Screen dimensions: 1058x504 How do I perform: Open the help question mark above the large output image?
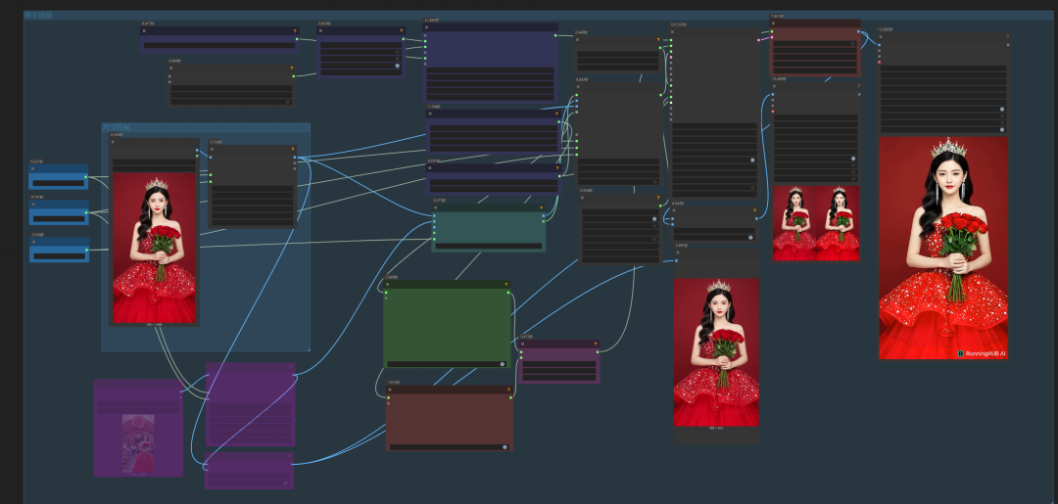click(1007, 37)
